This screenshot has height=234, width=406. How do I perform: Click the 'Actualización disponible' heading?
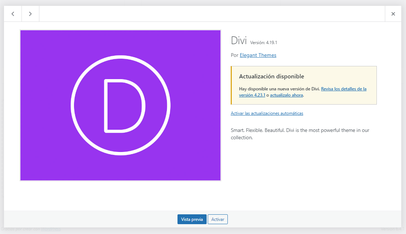pyautogui.click(x=272, y=77)
